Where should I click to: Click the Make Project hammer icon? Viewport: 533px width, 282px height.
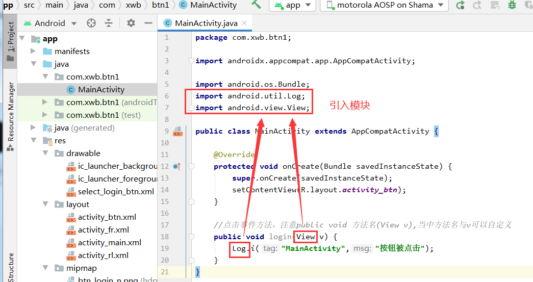[257, 5]
